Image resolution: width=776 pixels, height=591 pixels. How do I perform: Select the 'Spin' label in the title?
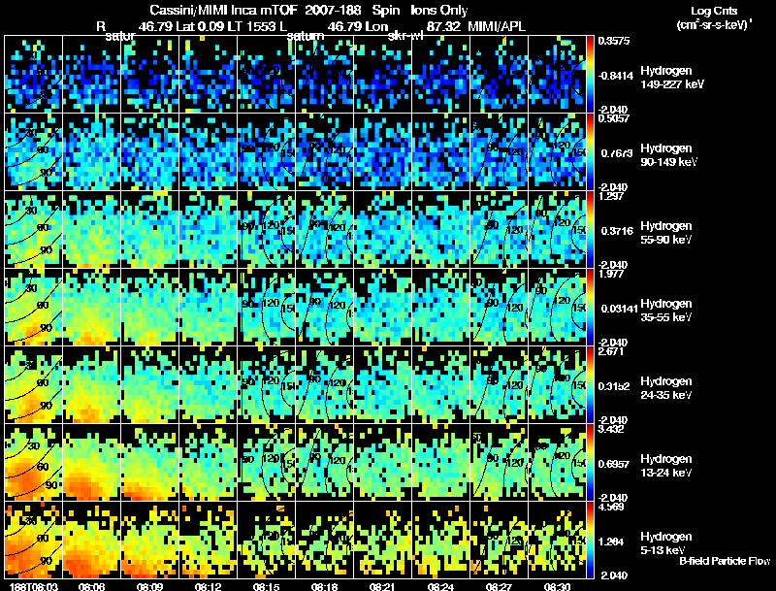click(x=386, y=10)
